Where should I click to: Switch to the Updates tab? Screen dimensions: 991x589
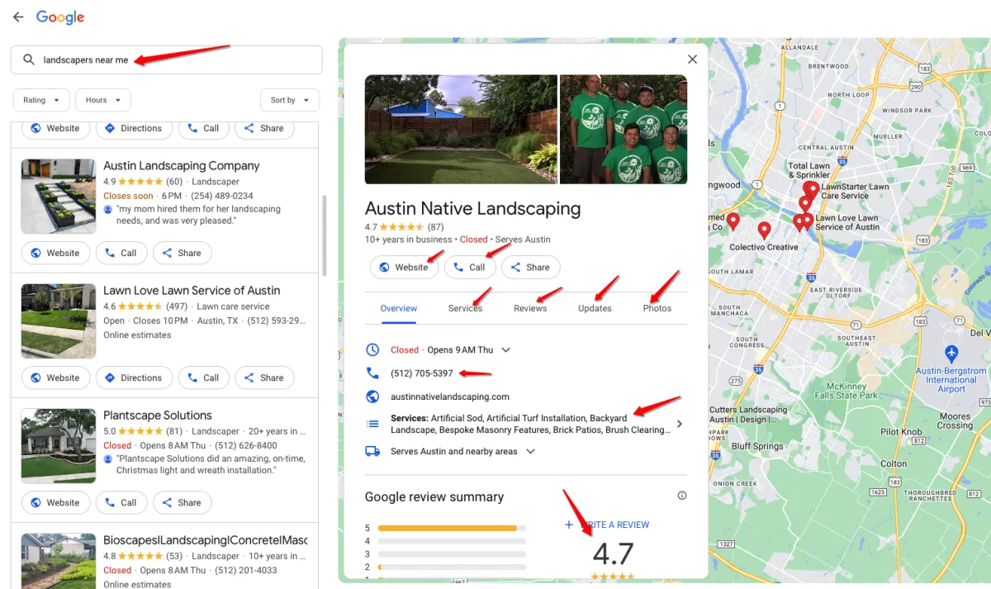tap(595, 308)
